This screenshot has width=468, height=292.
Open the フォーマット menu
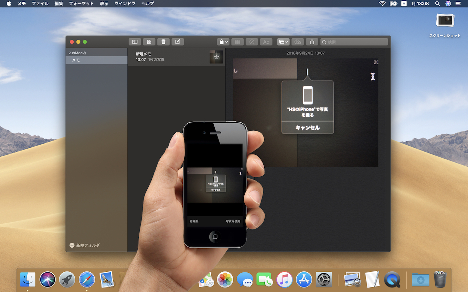(x=81, y=3)
